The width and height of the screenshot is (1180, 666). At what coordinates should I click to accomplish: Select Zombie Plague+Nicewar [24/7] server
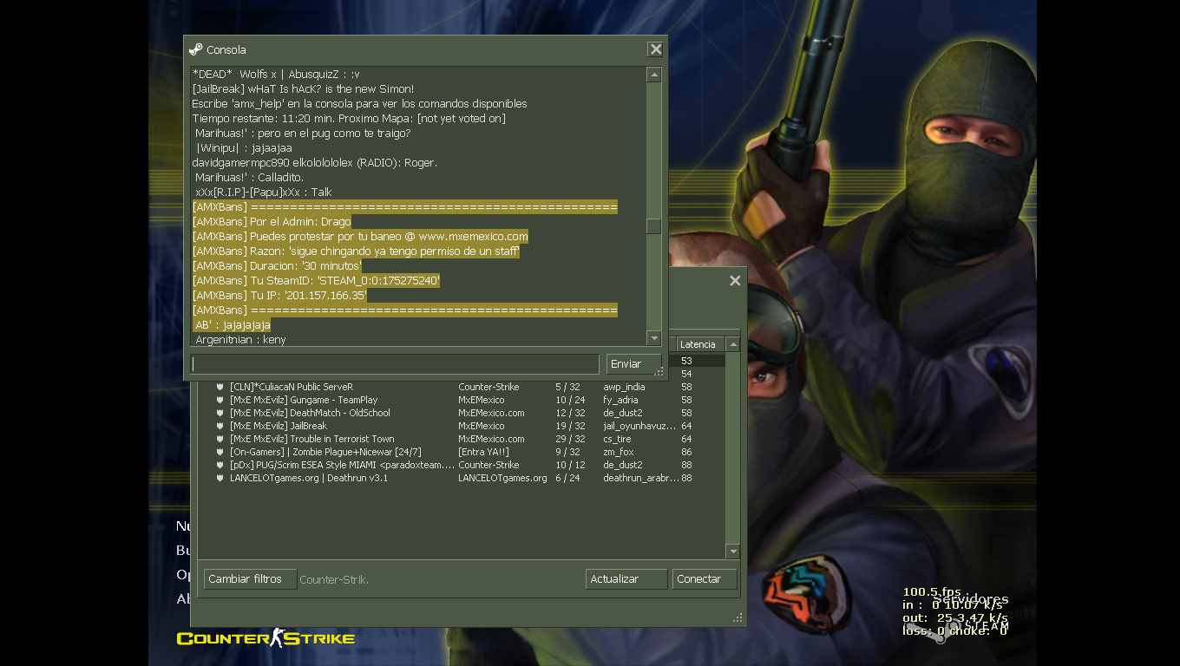(462, 452)
